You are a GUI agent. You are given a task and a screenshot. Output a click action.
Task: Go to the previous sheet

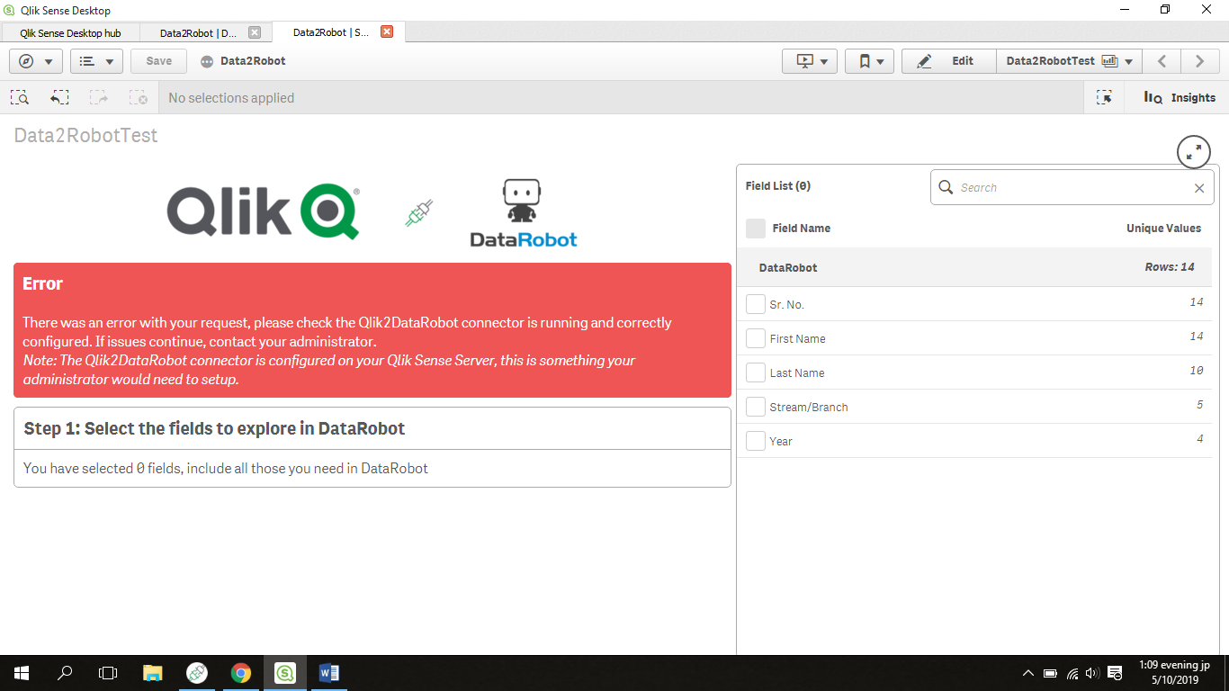[x=1162, y=61]
